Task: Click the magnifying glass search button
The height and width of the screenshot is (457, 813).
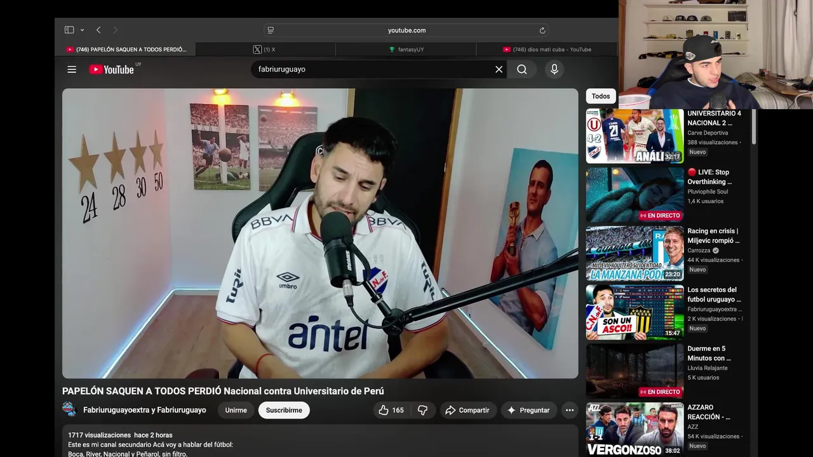Action: pos(522,69)
